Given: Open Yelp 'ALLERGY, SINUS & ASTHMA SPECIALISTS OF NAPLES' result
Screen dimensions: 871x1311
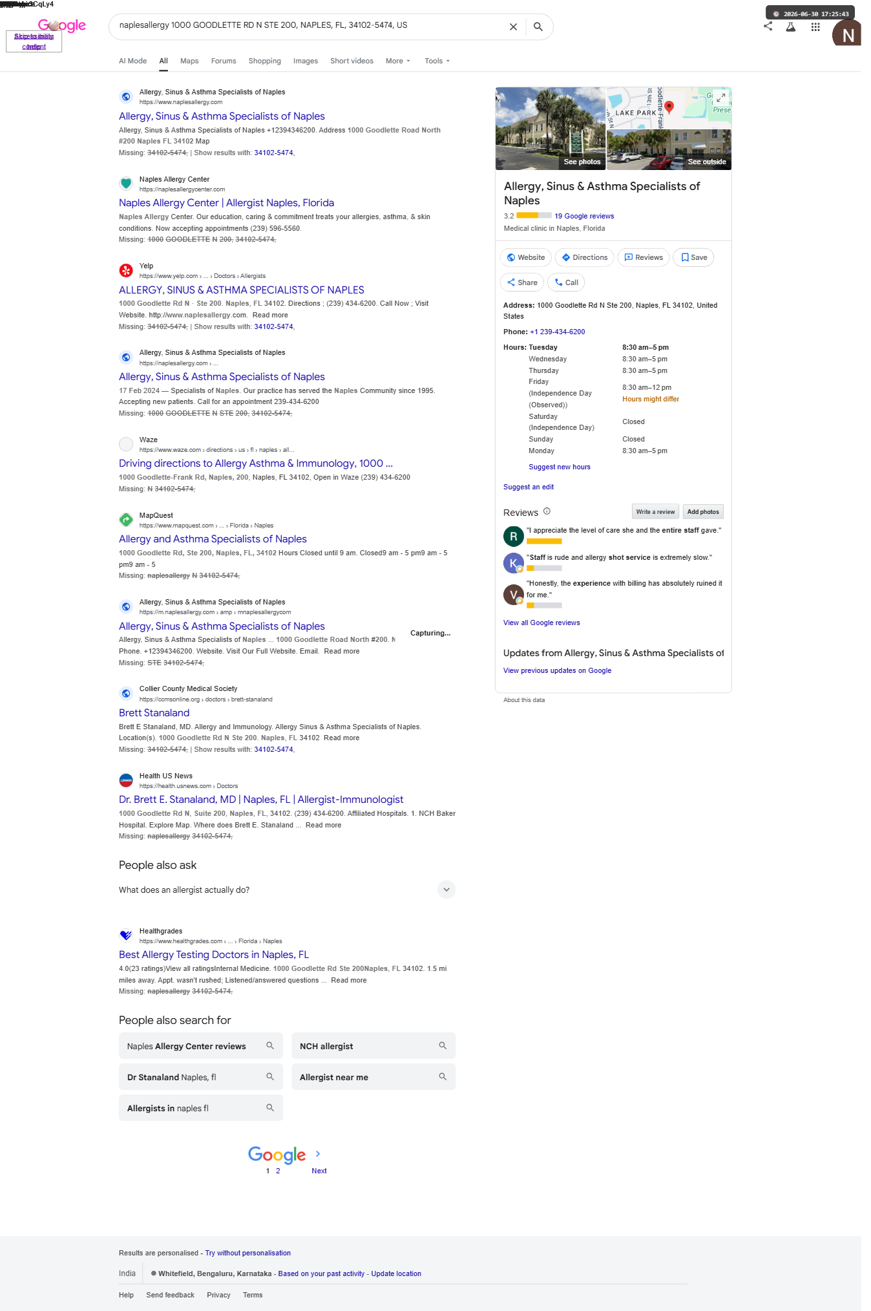Looking at the screenshot, I should [x=242, y=290].
